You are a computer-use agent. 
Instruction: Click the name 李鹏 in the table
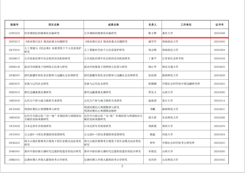pyautogui.click(x=152, y=109)
